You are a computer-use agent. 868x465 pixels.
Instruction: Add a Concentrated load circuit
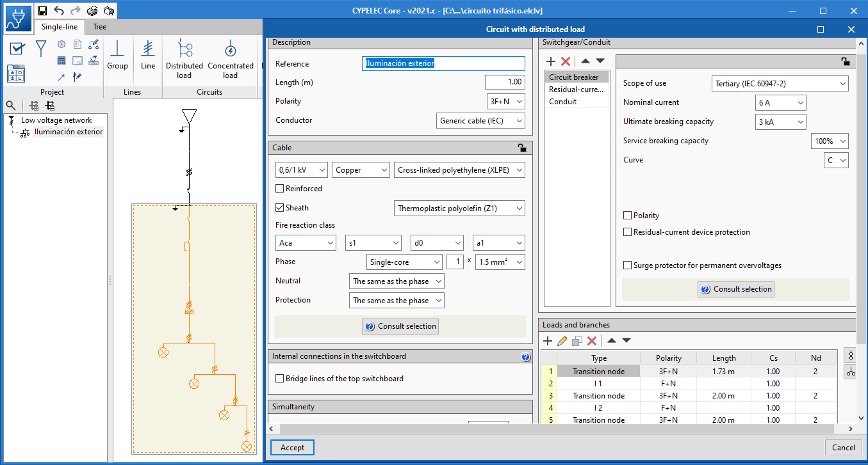[231, 59]
